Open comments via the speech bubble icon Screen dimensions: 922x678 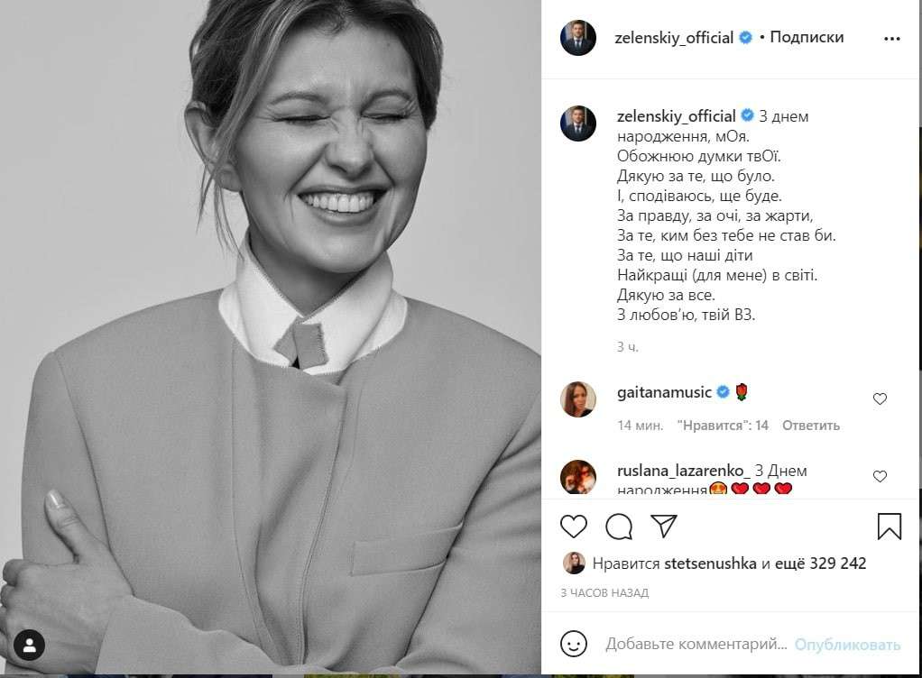click(619, 527)
